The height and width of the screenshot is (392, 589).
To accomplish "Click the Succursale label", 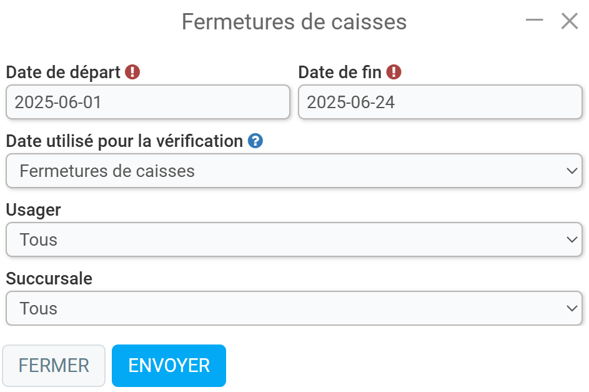I will point(49,278).
